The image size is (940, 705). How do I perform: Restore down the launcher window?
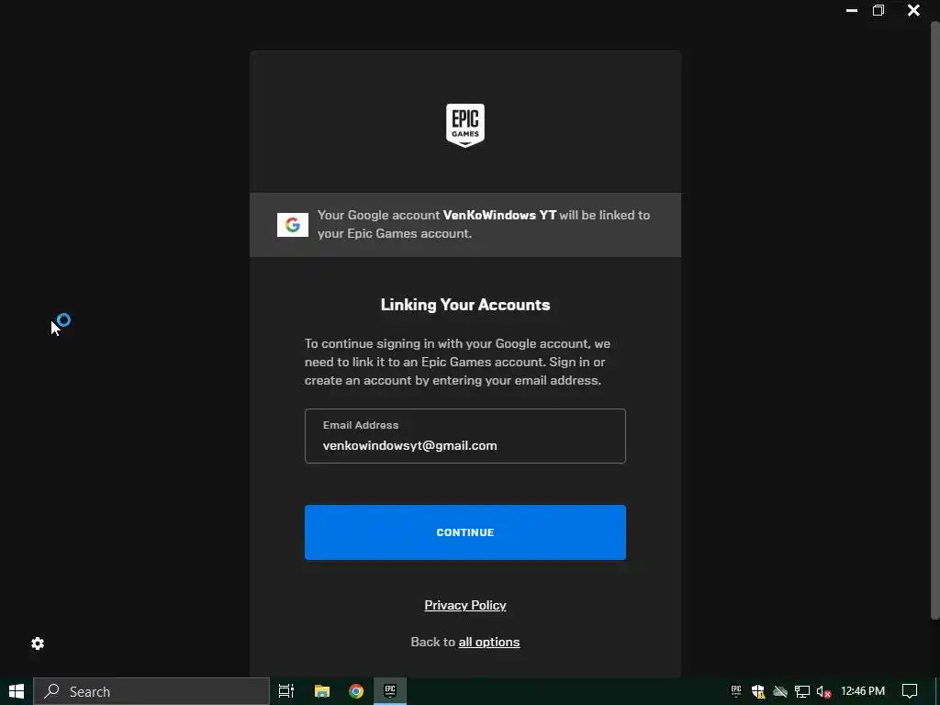(x=878, y=10)
